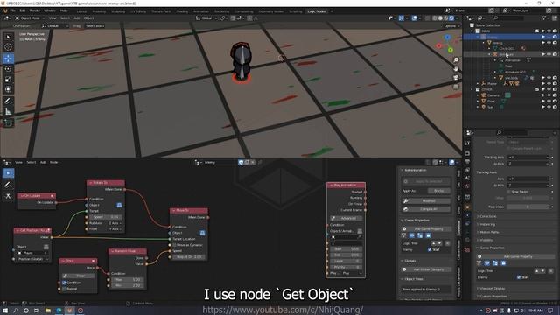560x315 pixels.
Task: Open Windows taskbar search icon
Action: 16,311
